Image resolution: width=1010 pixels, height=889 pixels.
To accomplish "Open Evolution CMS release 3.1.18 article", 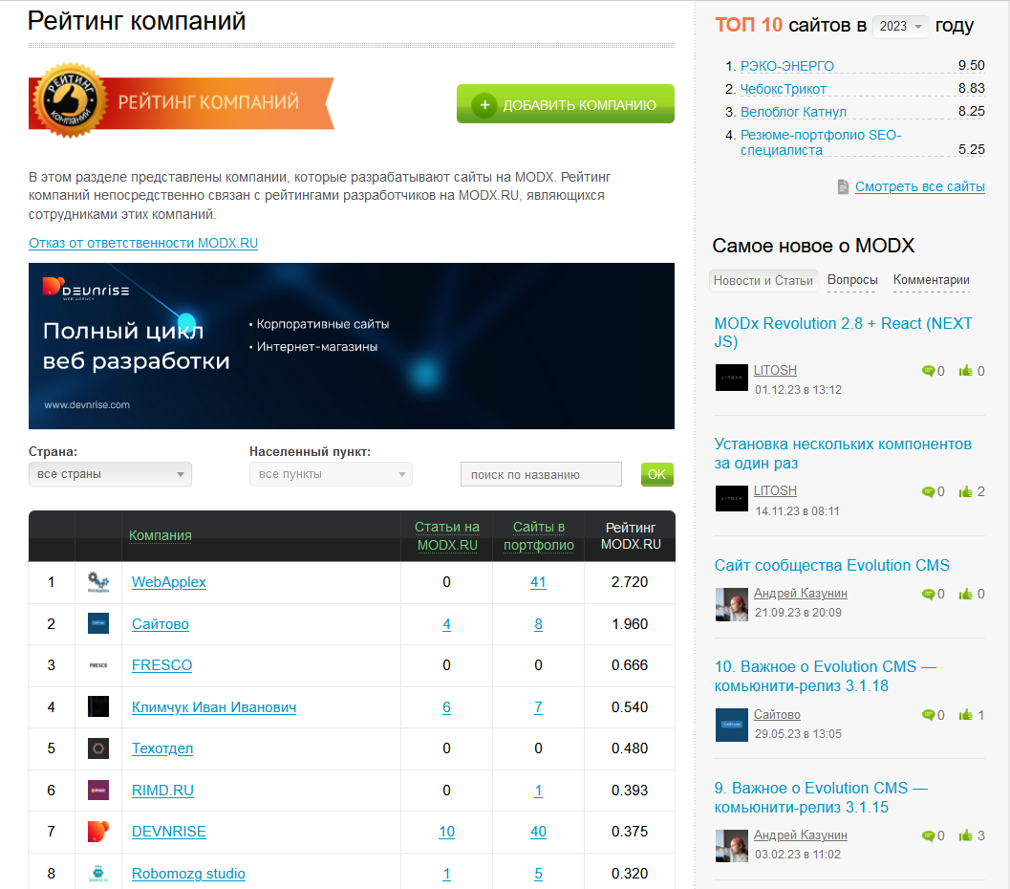I will coord(826,676).
